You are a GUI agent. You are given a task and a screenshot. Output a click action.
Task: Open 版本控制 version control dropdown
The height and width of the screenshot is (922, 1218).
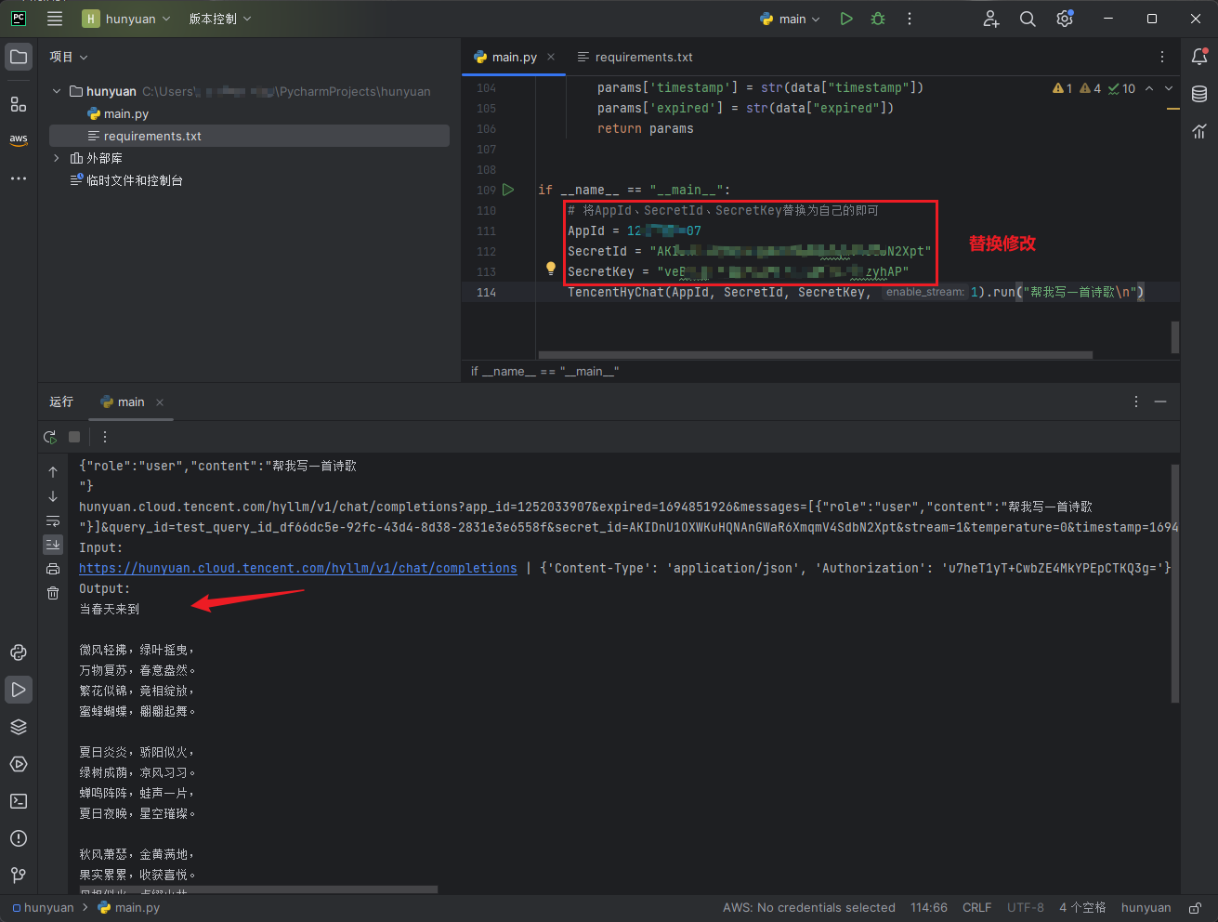220,19
